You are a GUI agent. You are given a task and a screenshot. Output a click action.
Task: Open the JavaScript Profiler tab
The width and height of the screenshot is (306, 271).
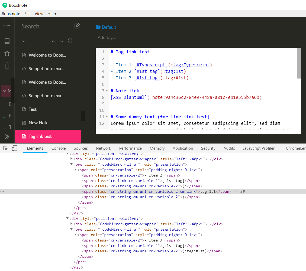click(259, 148)
